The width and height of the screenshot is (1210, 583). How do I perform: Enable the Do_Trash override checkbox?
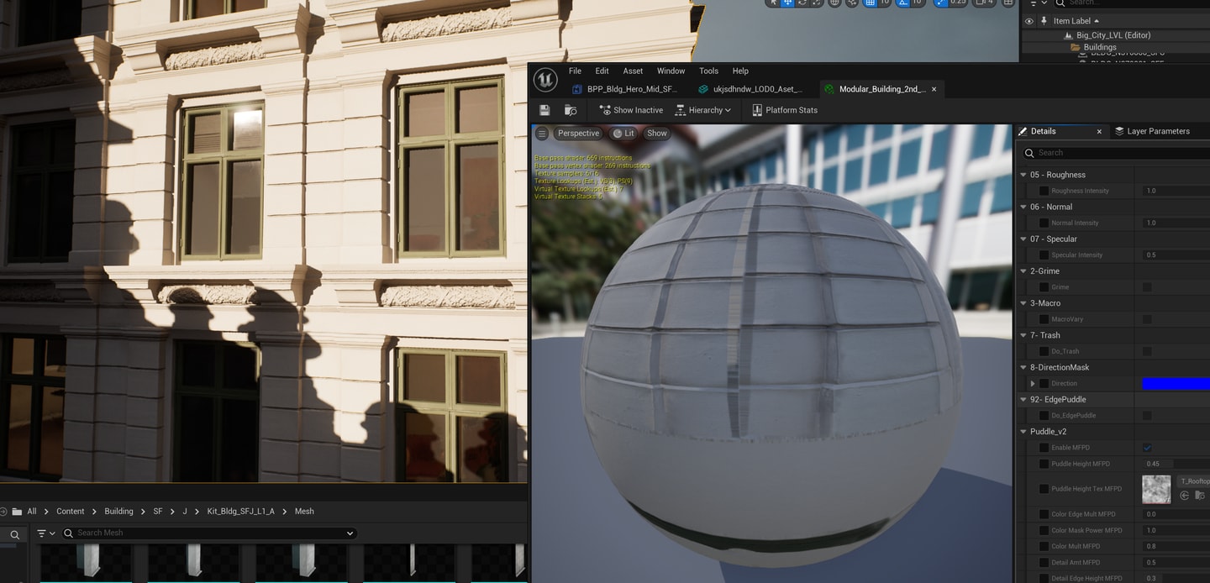tap(1044, 351)
